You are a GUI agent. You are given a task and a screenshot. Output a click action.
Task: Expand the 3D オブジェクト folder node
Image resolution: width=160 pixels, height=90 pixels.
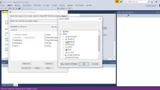[x=63, y=37]
